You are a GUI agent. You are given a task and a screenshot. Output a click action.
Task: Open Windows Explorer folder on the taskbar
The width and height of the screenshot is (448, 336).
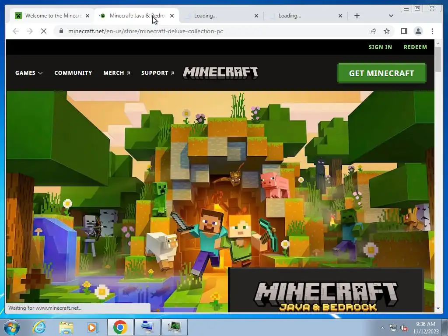[66, 327]
